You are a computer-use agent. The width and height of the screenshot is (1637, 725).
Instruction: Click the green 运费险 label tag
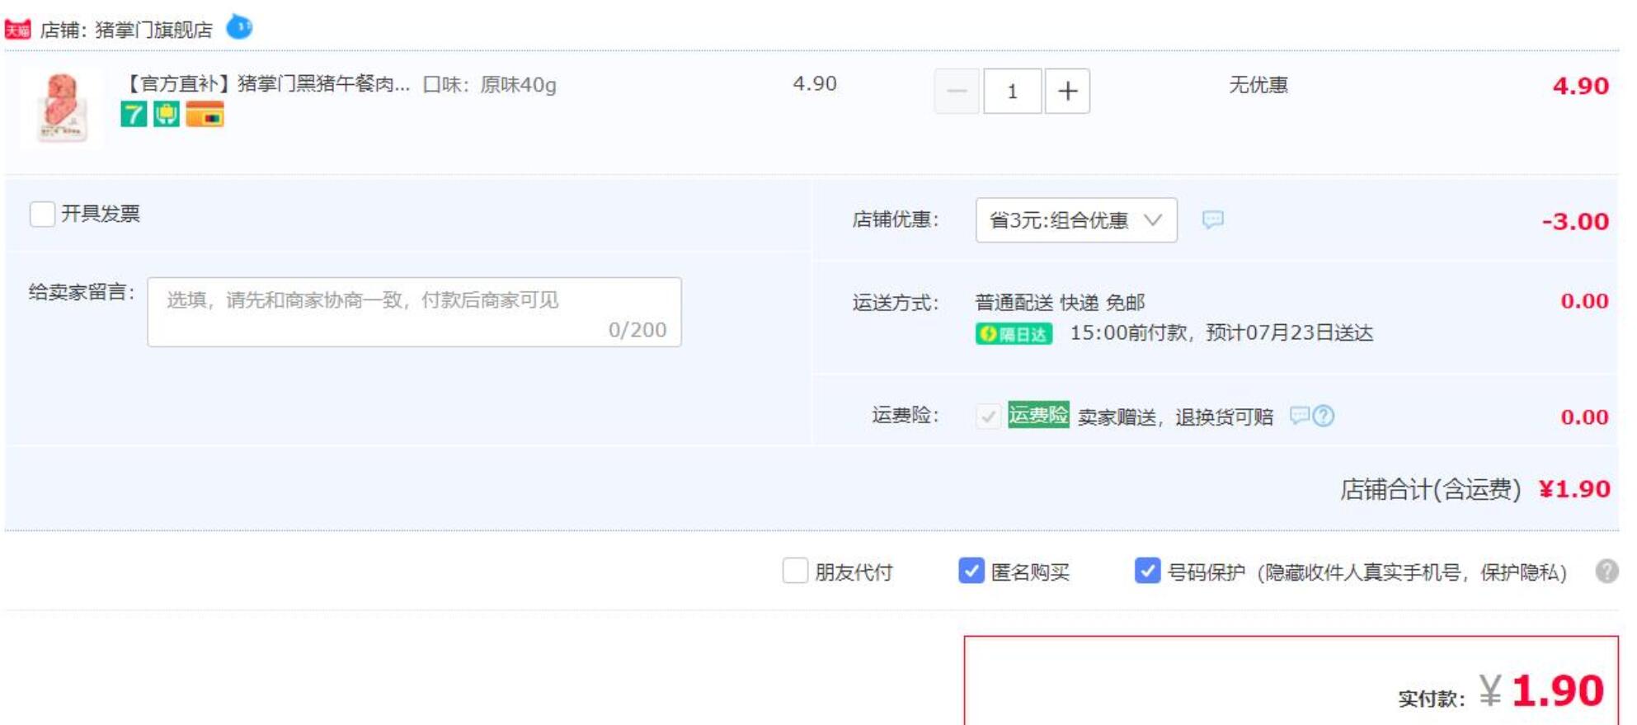[x=1038, y=415]
